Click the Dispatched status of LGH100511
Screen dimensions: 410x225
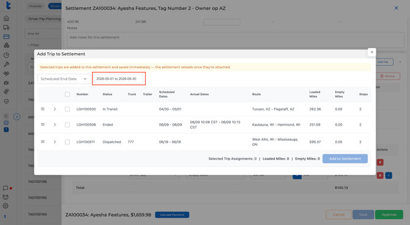tap(111, 142)
